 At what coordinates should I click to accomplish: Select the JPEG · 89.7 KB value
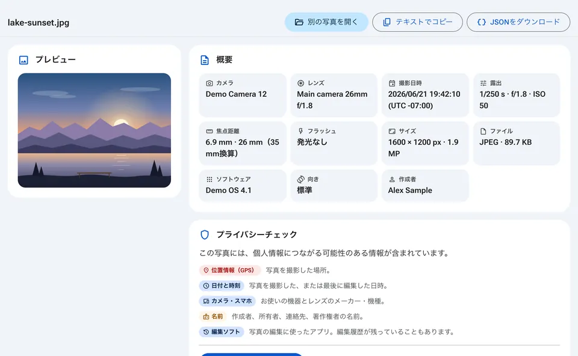(x=505, y=142)
